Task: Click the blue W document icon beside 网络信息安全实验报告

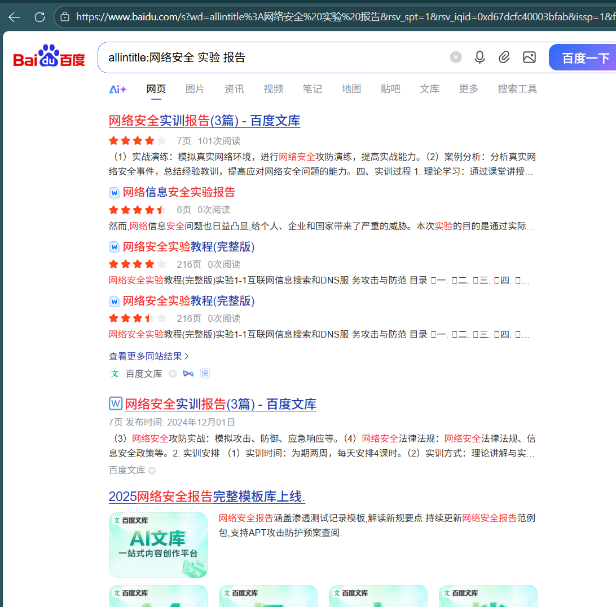Action: (115, 192)
